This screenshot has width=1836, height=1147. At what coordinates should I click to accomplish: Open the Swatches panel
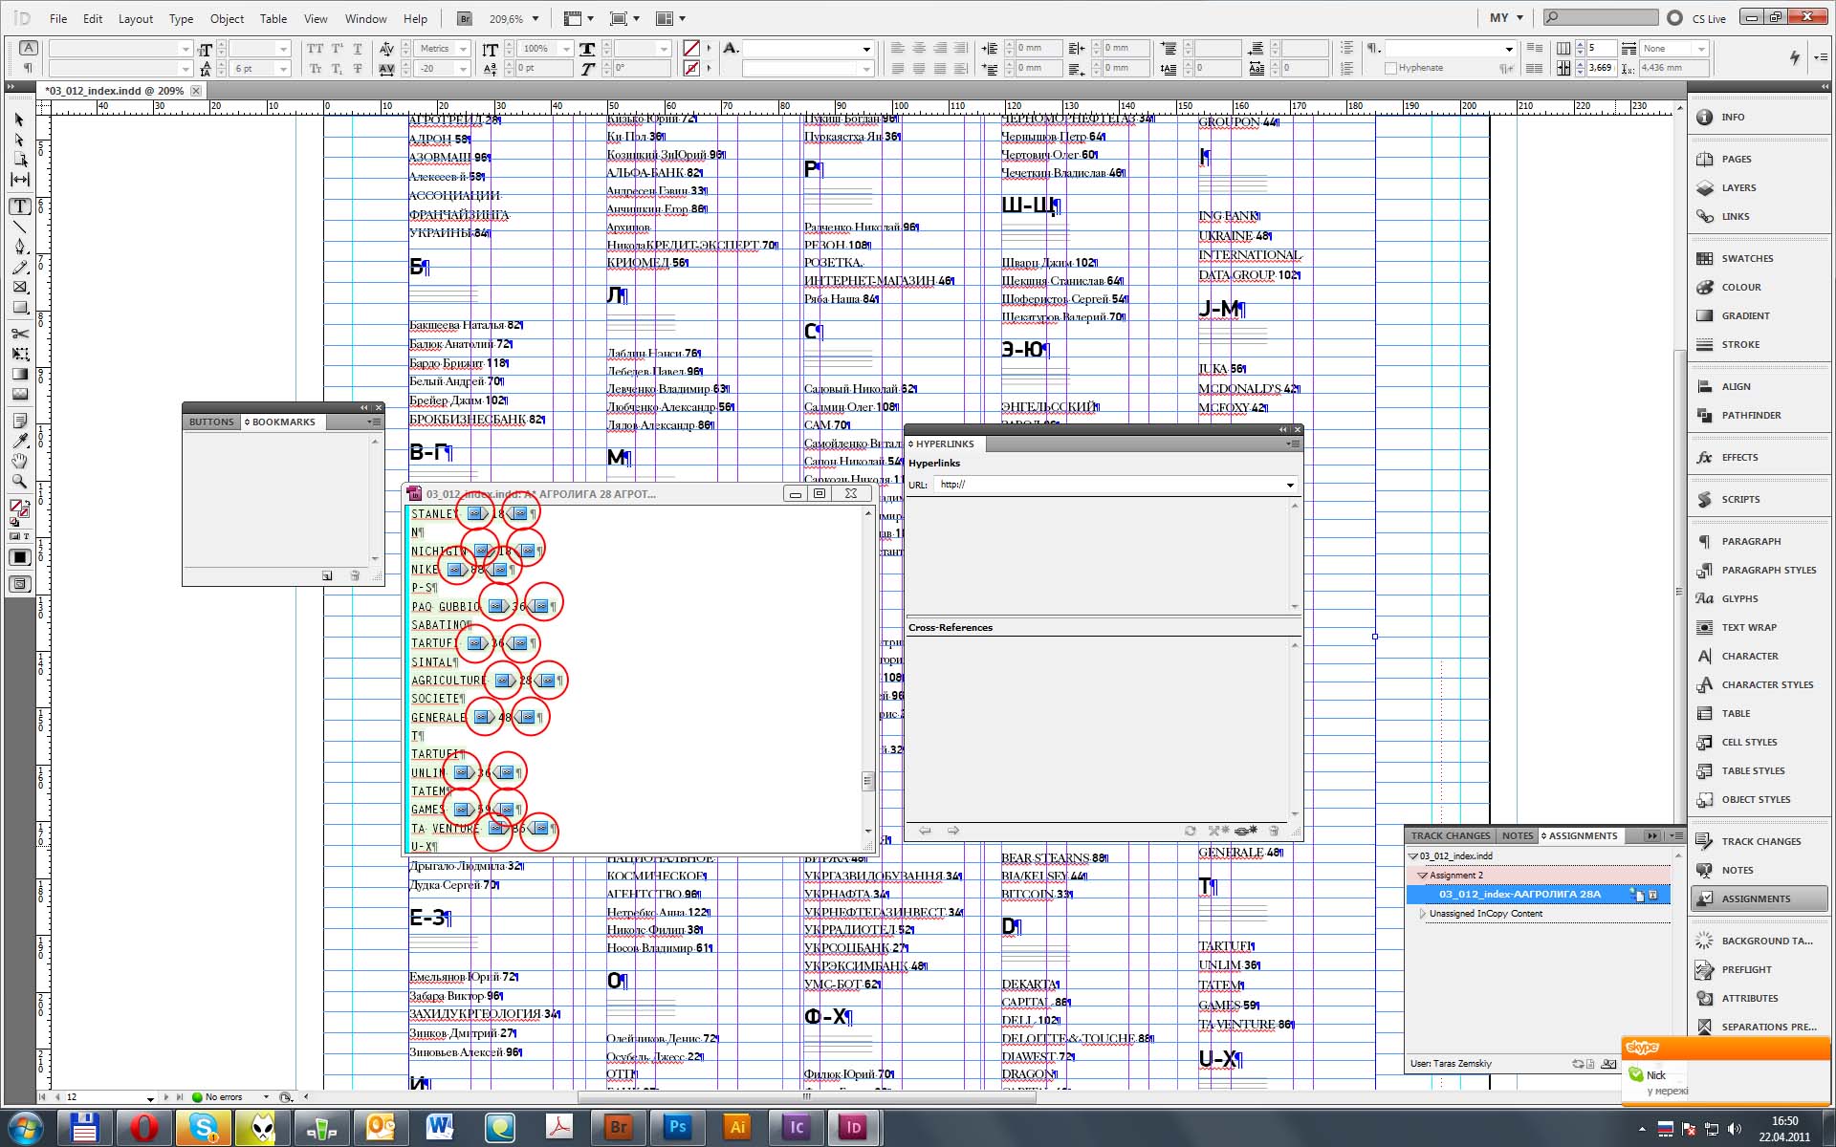click(1746, 258)
